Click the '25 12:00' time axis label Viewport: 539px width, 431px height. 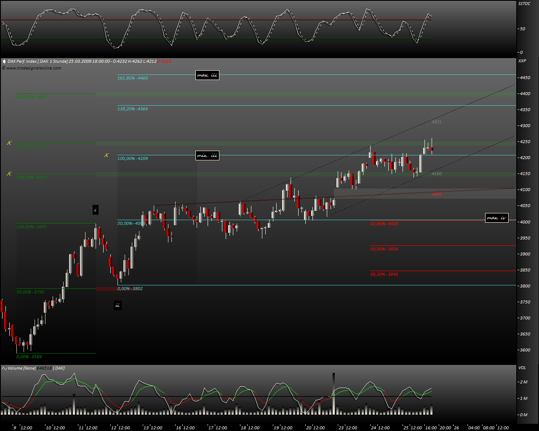413,428
